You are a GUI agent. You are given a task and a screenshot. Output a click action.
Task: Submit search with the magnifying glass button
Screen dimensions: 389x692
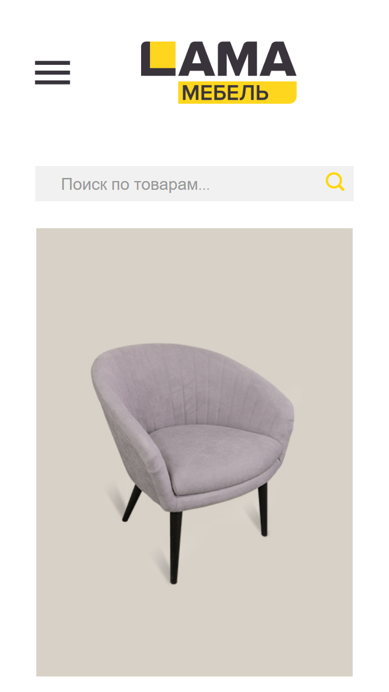click(335, 182)
